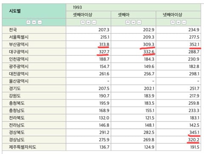Click the 202.9 value for 전국

149,30
